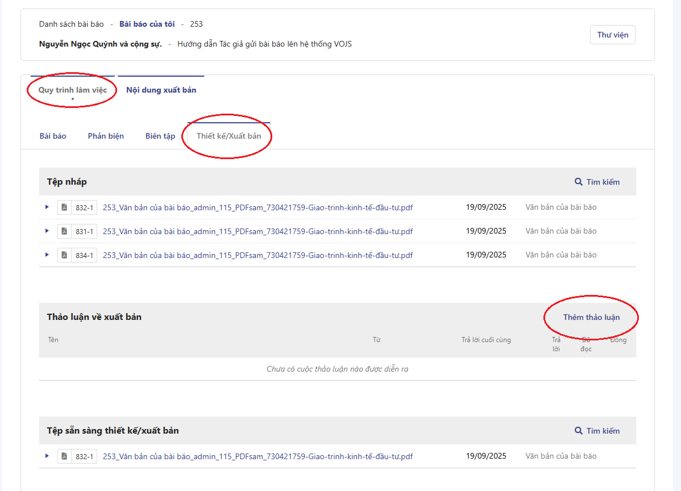Screen dimensions: 681x491
Task: Expand the row arrow for file 831-1
Action: pos(47,231)
